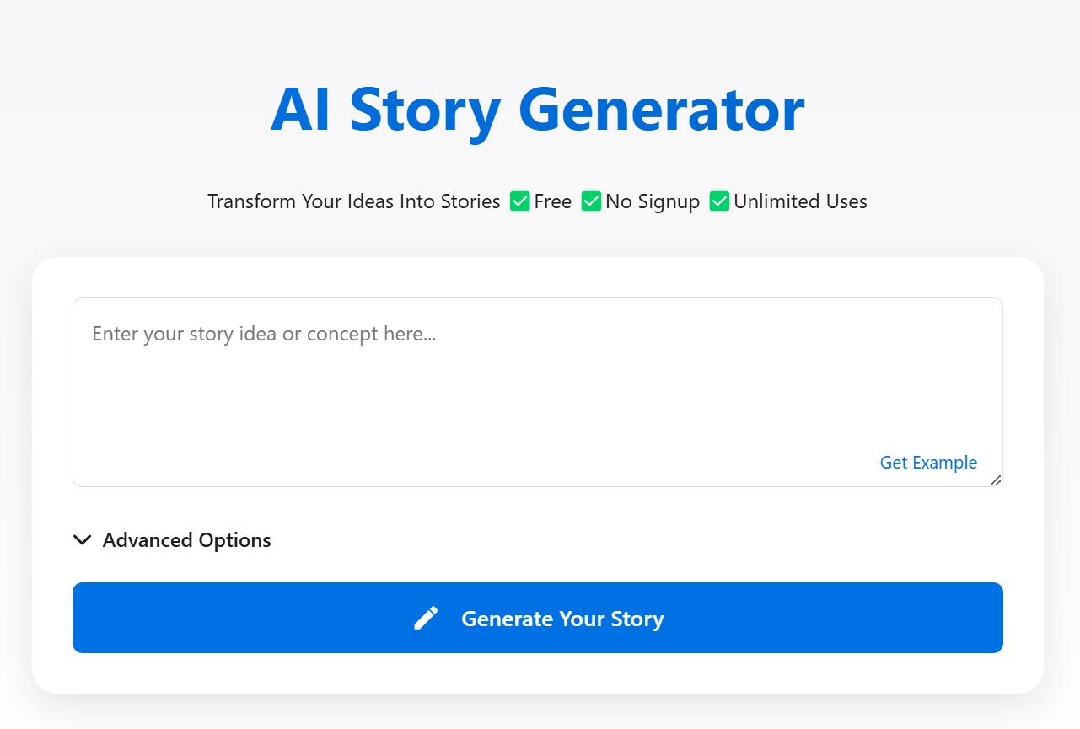Click the pencil icon on the Generate button
The image size is (1080, 729).
coord(426,618)
